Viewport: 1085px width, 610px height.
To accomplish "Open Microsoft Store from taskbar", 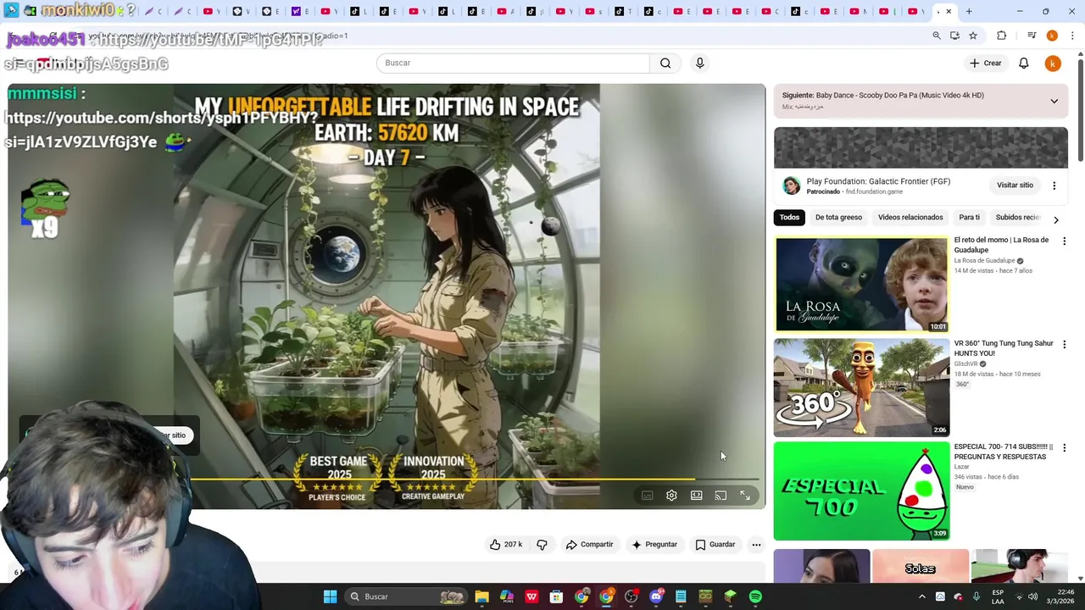I will tap(556, 597).
